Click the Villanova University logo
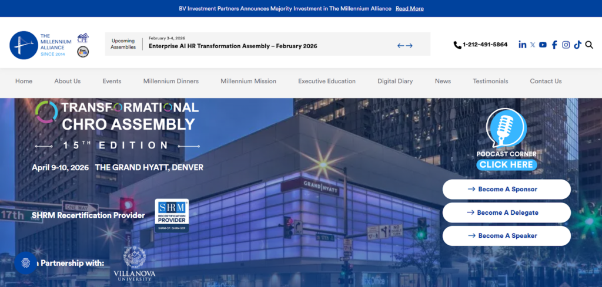Screen dimensions: 602x287 [x=135, y=264]
